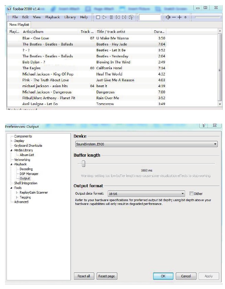Click the Title / track artist column header
This screenshot has width=225, height=289.
124,32
